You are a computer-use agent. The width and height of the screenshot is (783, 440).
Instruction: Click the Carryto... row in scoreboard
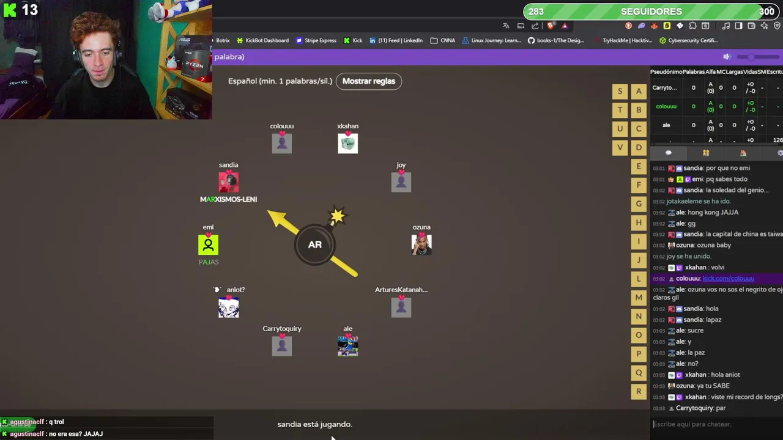[x=716, y=88]
